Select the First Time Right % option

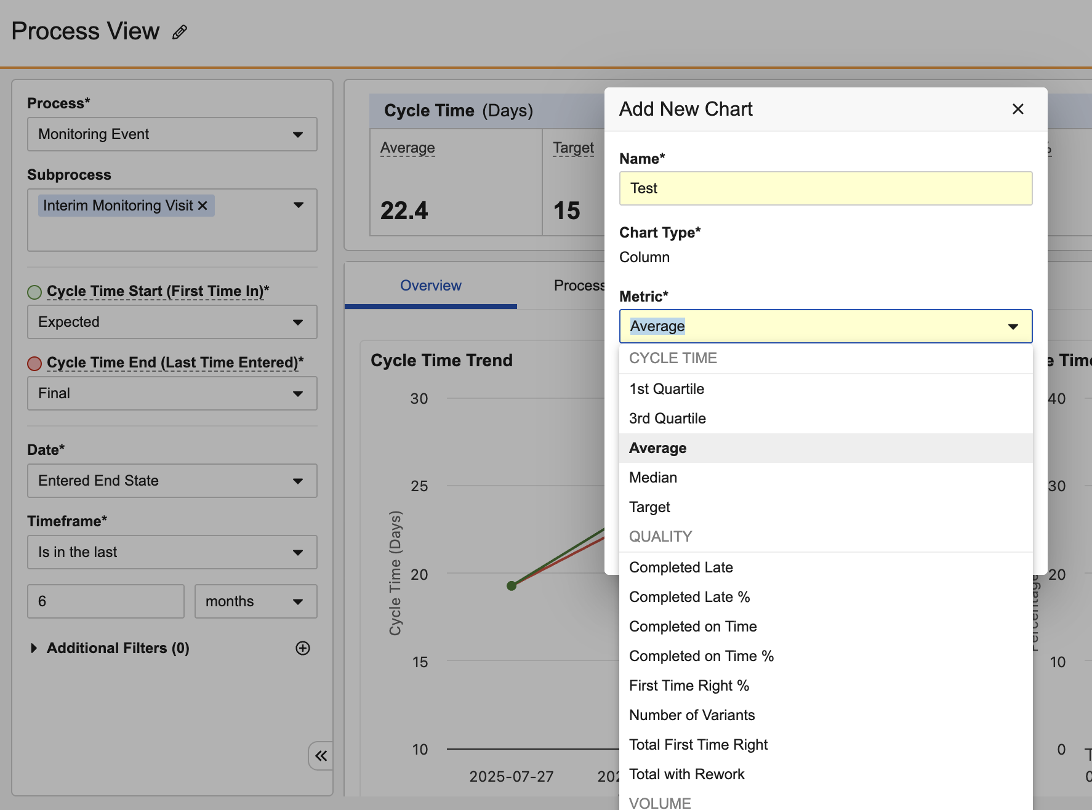[x=689, y=686]
